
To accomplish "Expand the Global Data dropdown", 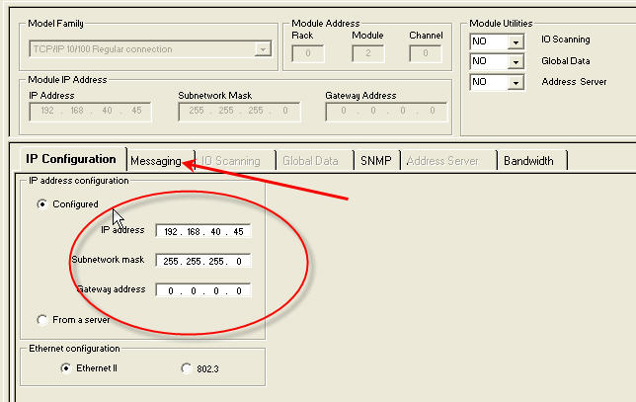I will (516, 61).
